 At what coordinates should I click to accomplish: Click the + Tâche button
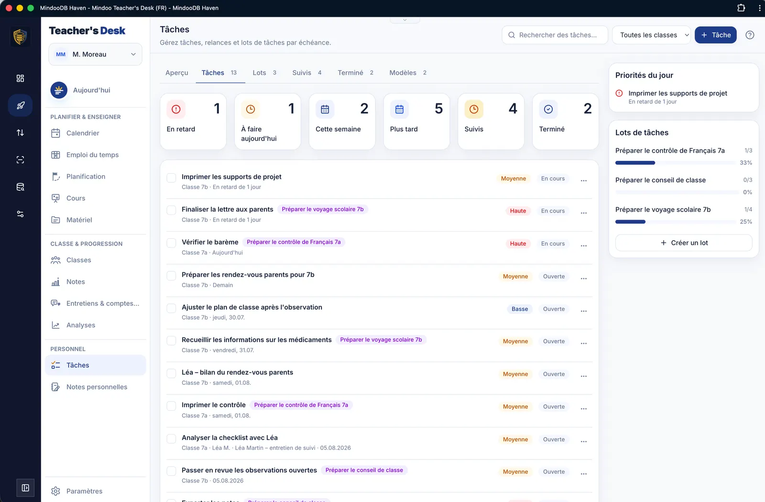pyautogui.click(x=716, y=35)
